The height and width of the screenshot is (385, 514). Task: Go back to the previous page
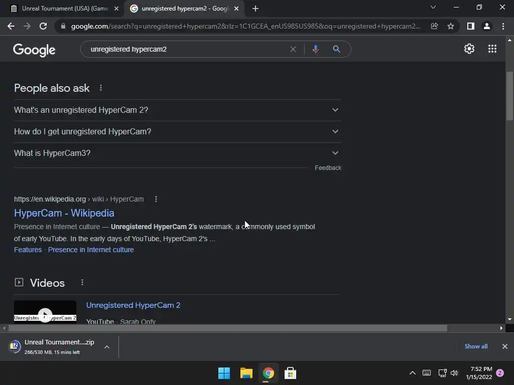[x=11, y=26]
